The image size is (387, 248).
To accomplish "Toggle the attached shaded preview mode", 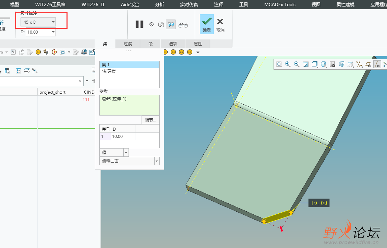I will (171, 24).
